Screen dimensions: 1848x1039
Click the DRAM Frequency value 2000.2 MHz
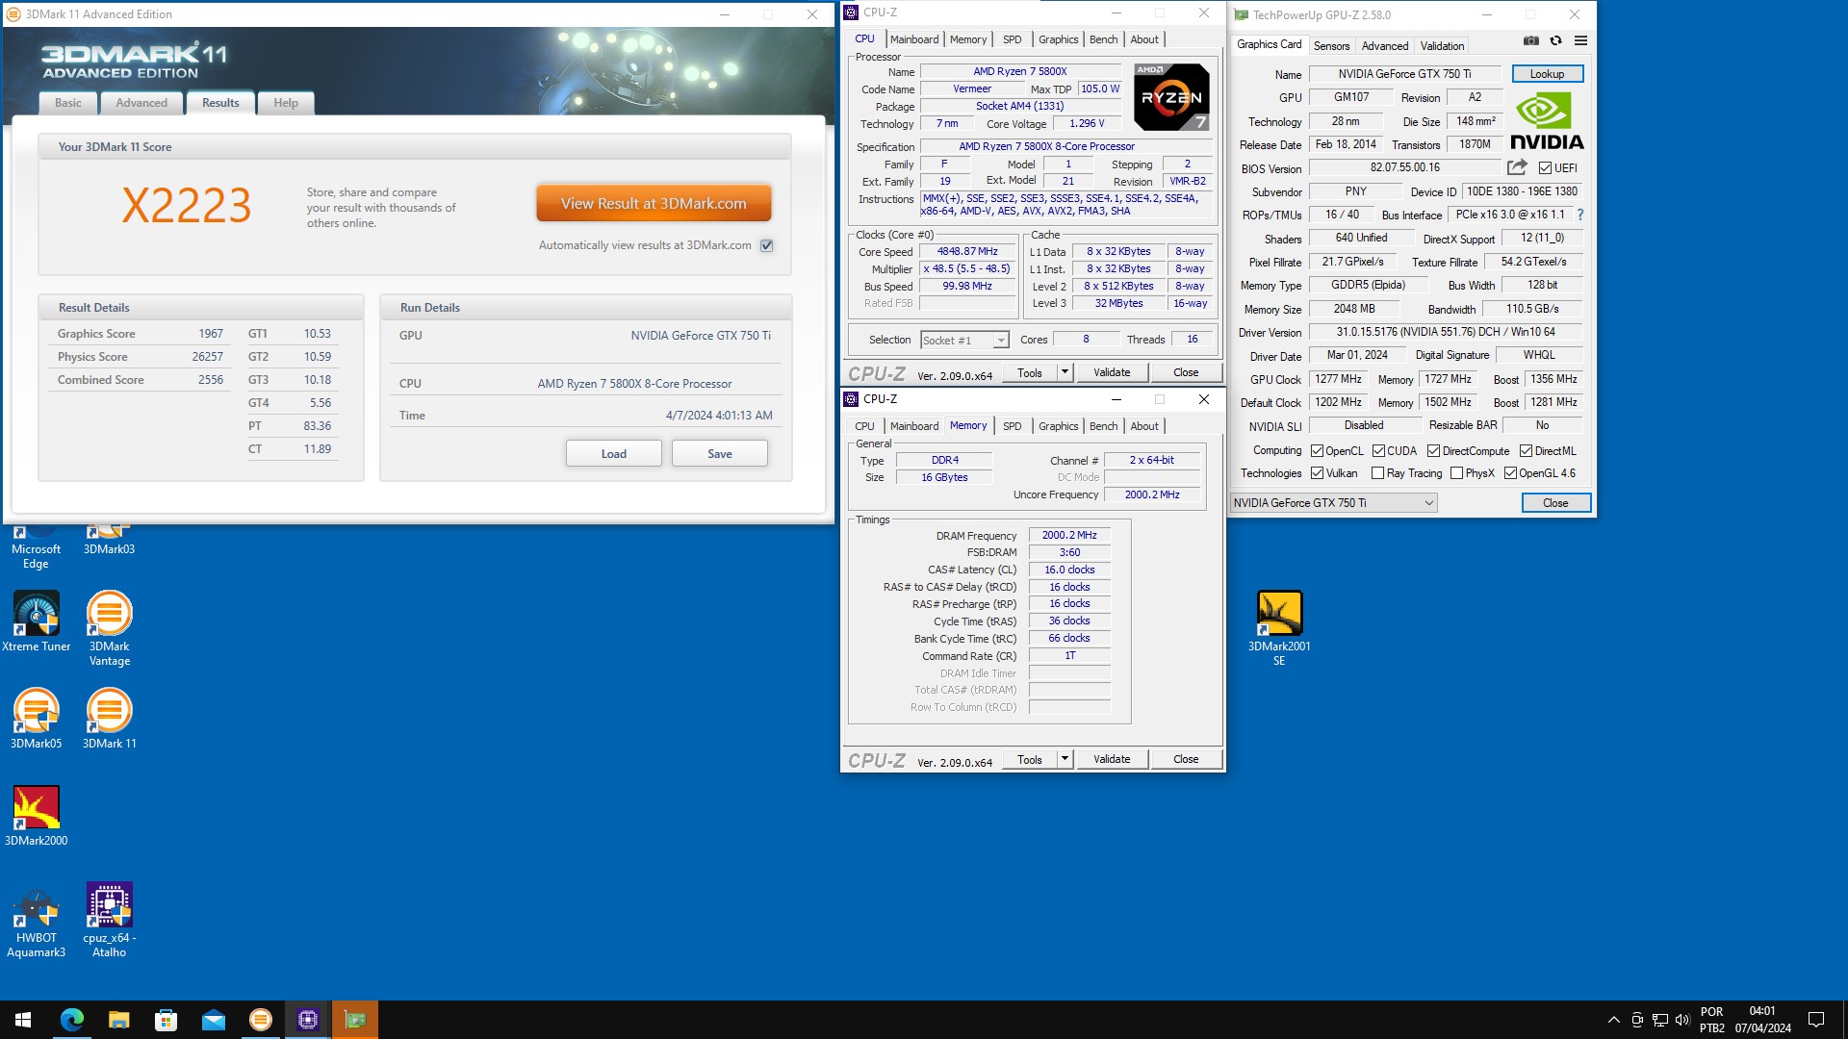(x=1069, y=535)
